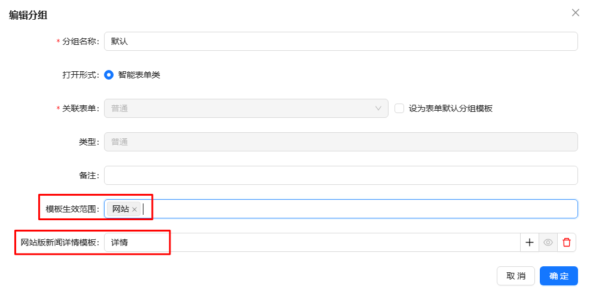Select the 智能表单类 radio button
590x295 pixels.
(x=109, y=75)
